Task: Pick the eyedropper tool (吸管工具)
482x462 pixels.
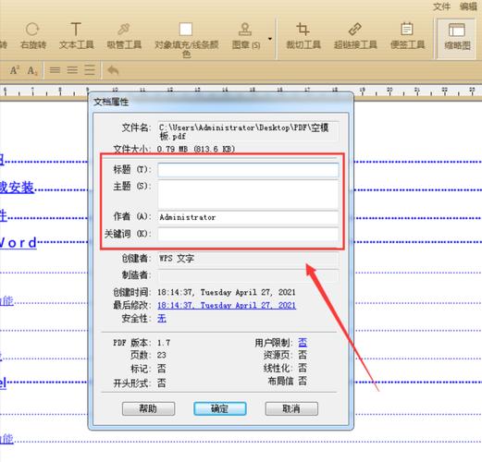Action: click(x=124, y=36)
